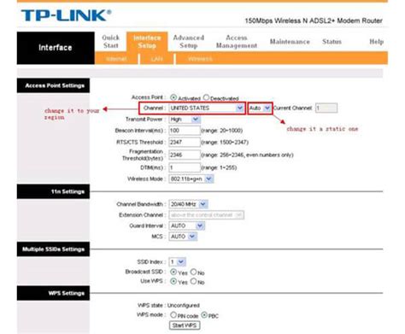
Task: Select the Interface Setup tab
Action: [x=147, y=42]
